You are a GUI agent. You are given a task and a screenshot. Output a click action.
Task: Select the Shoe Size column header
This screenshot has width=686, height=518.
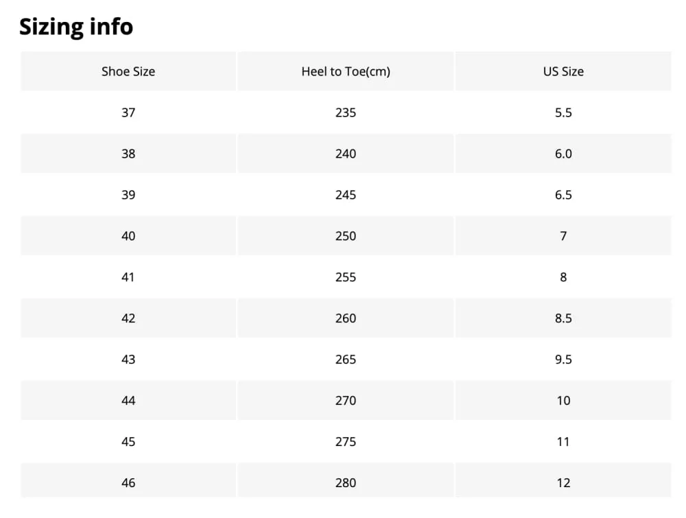128,71
